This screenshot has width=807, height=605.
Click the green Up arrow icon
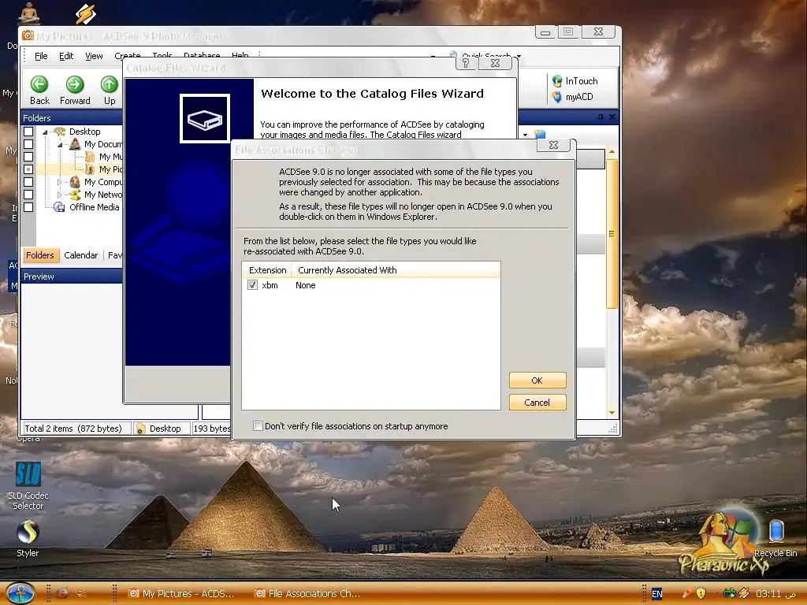(x=109, y=84)
